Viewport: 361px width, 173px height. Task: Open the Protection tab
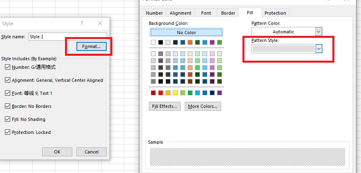[x=275, y=13]
